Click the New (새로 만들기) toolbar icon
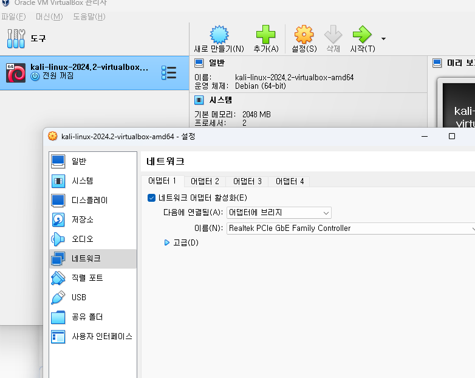The height and width of the screenshot is (378, 475). click(219, 35)
